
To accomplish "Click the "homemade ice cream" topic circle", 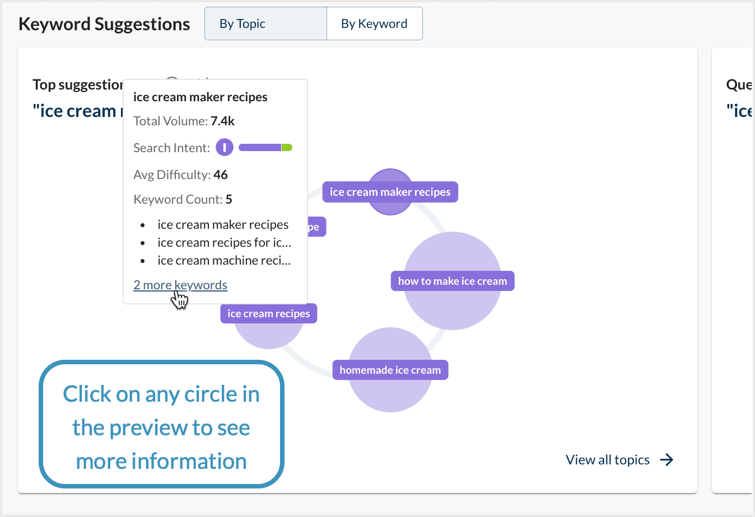I will tap(390, 369).
